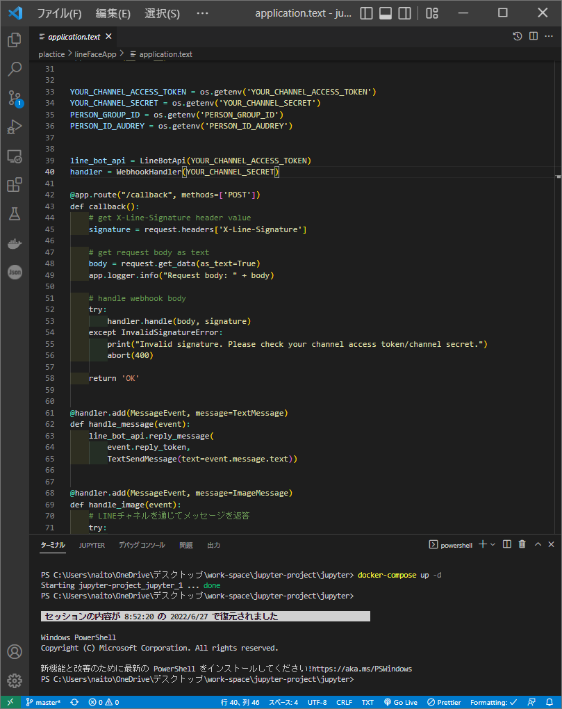Toggle bottom panel layout button
Screen dimensions: 562x709
tap(386, 13)
